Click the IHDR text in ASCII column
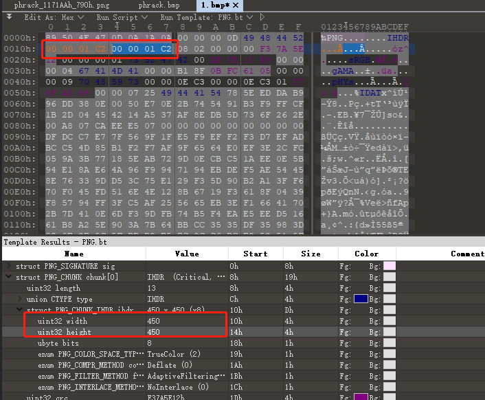Screen dimensions: 485x400 pyautogui.click(x=398, y=38)
